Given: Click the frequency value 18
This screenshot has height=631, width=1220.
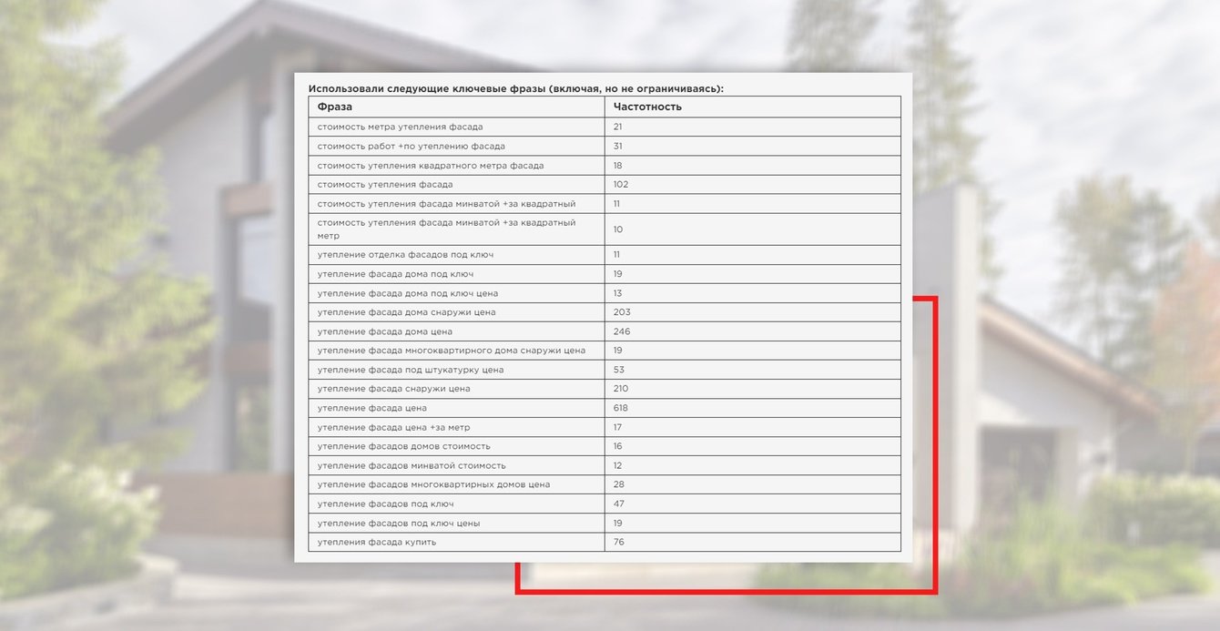Looking at the screenshot, I should (617, 166).
